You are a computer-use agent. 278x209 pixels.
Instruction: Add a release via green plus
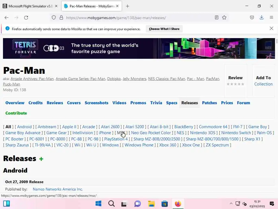41,159
